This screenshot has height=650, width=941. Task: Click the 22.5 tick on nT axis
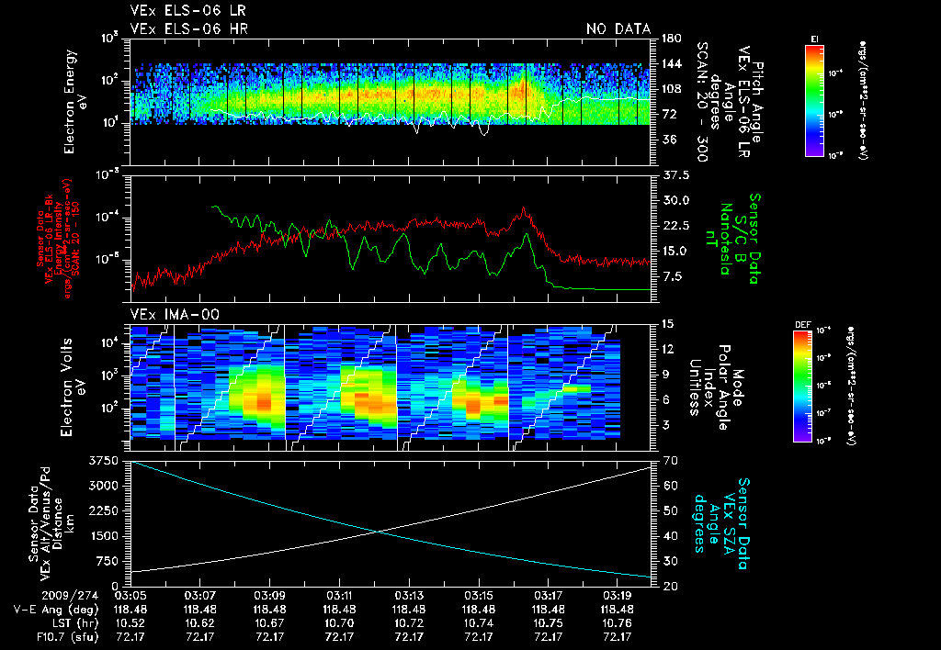click(675, 226)
